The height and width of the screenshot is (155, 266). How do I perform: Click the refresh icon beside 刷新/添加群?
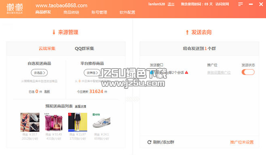click(x=149, y=142)
